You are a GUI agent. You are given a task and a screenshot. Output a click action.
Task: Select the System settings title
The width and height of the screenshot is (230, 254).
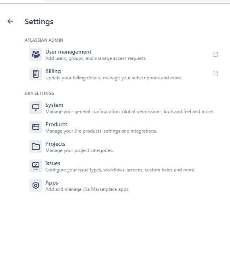tap(54, 105)
